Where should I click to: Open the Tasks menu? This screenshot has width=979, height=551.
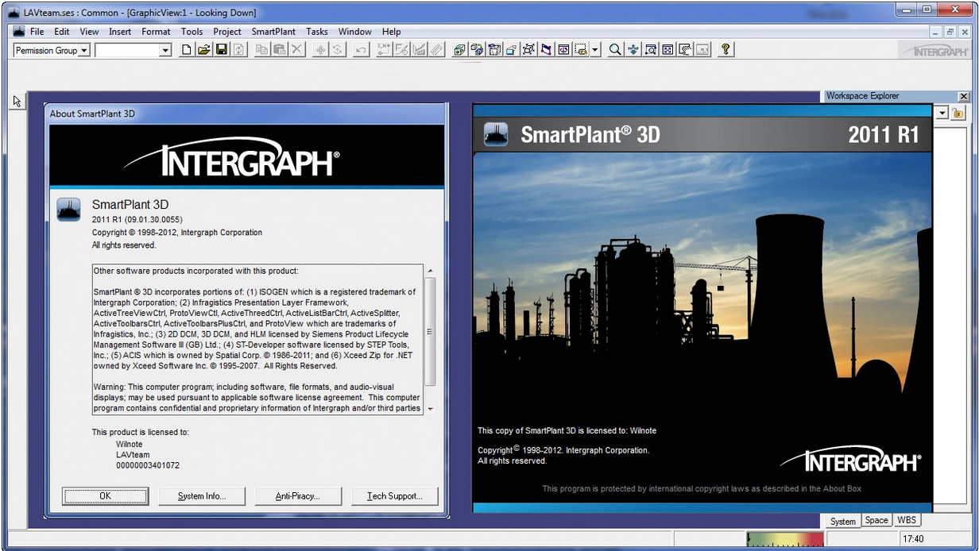[x=317, y=32]
